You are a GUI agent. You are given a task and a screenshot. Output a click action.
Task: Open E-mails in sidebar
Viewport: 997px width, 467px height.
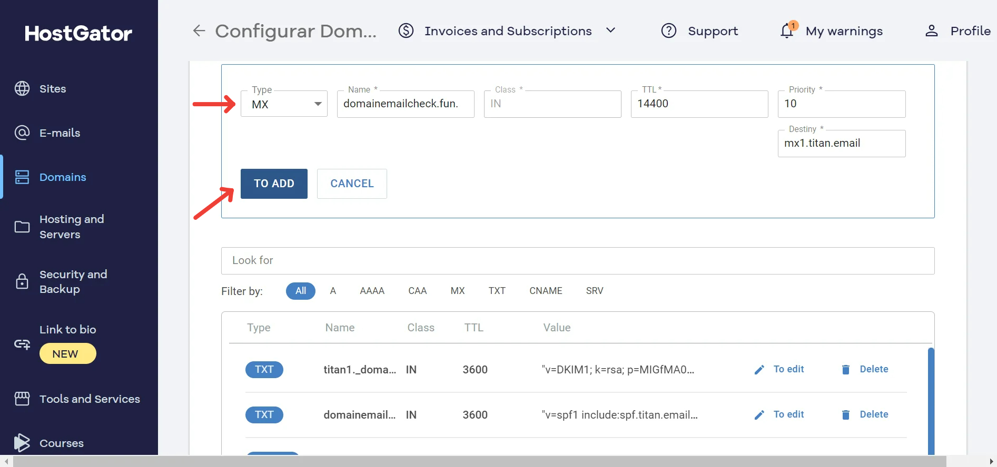[x=60, y=133]
